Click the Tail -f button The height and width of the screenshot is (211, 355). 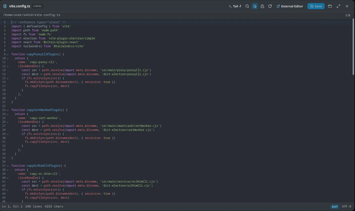(235, 6)
